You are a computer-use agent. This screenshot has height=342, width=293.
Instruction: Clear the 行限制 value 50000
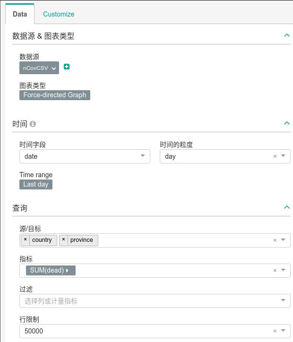click(x=275, y=331)
